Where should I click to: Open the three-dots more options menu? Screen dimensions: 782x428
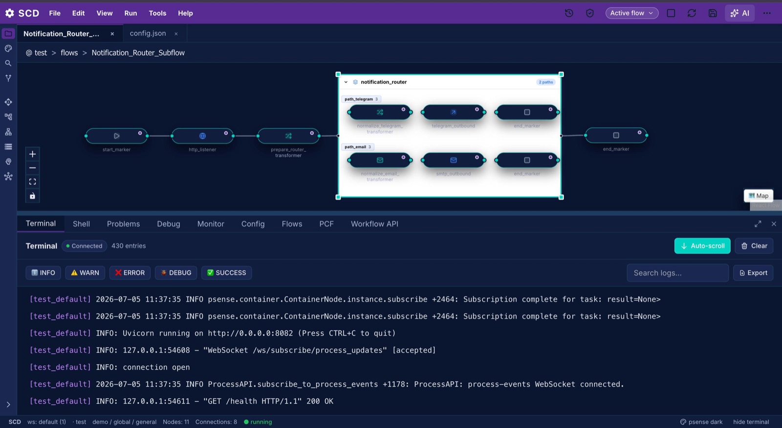tap(767, 13)
